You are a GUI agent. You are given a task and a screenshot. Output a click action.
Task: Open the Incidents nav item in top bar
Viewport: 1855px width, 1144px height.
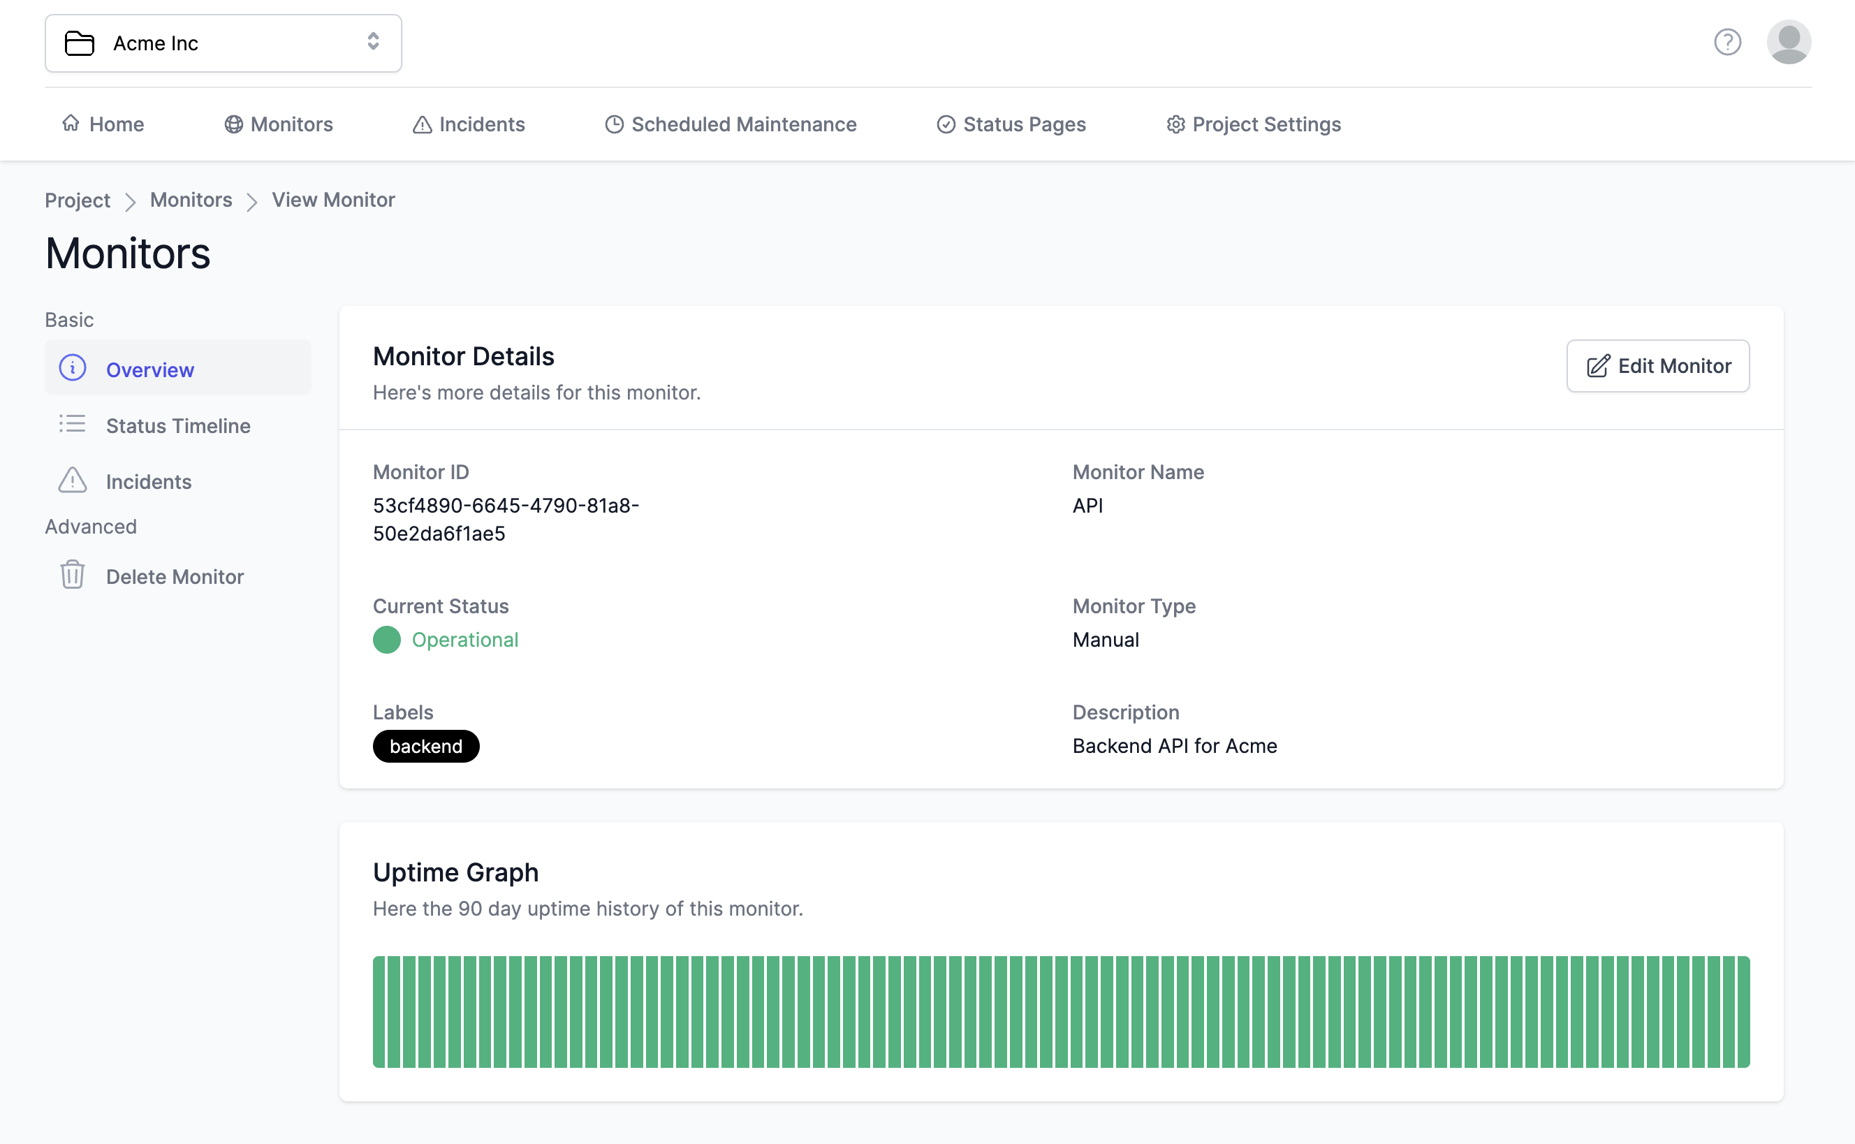[x=468, y=124]
